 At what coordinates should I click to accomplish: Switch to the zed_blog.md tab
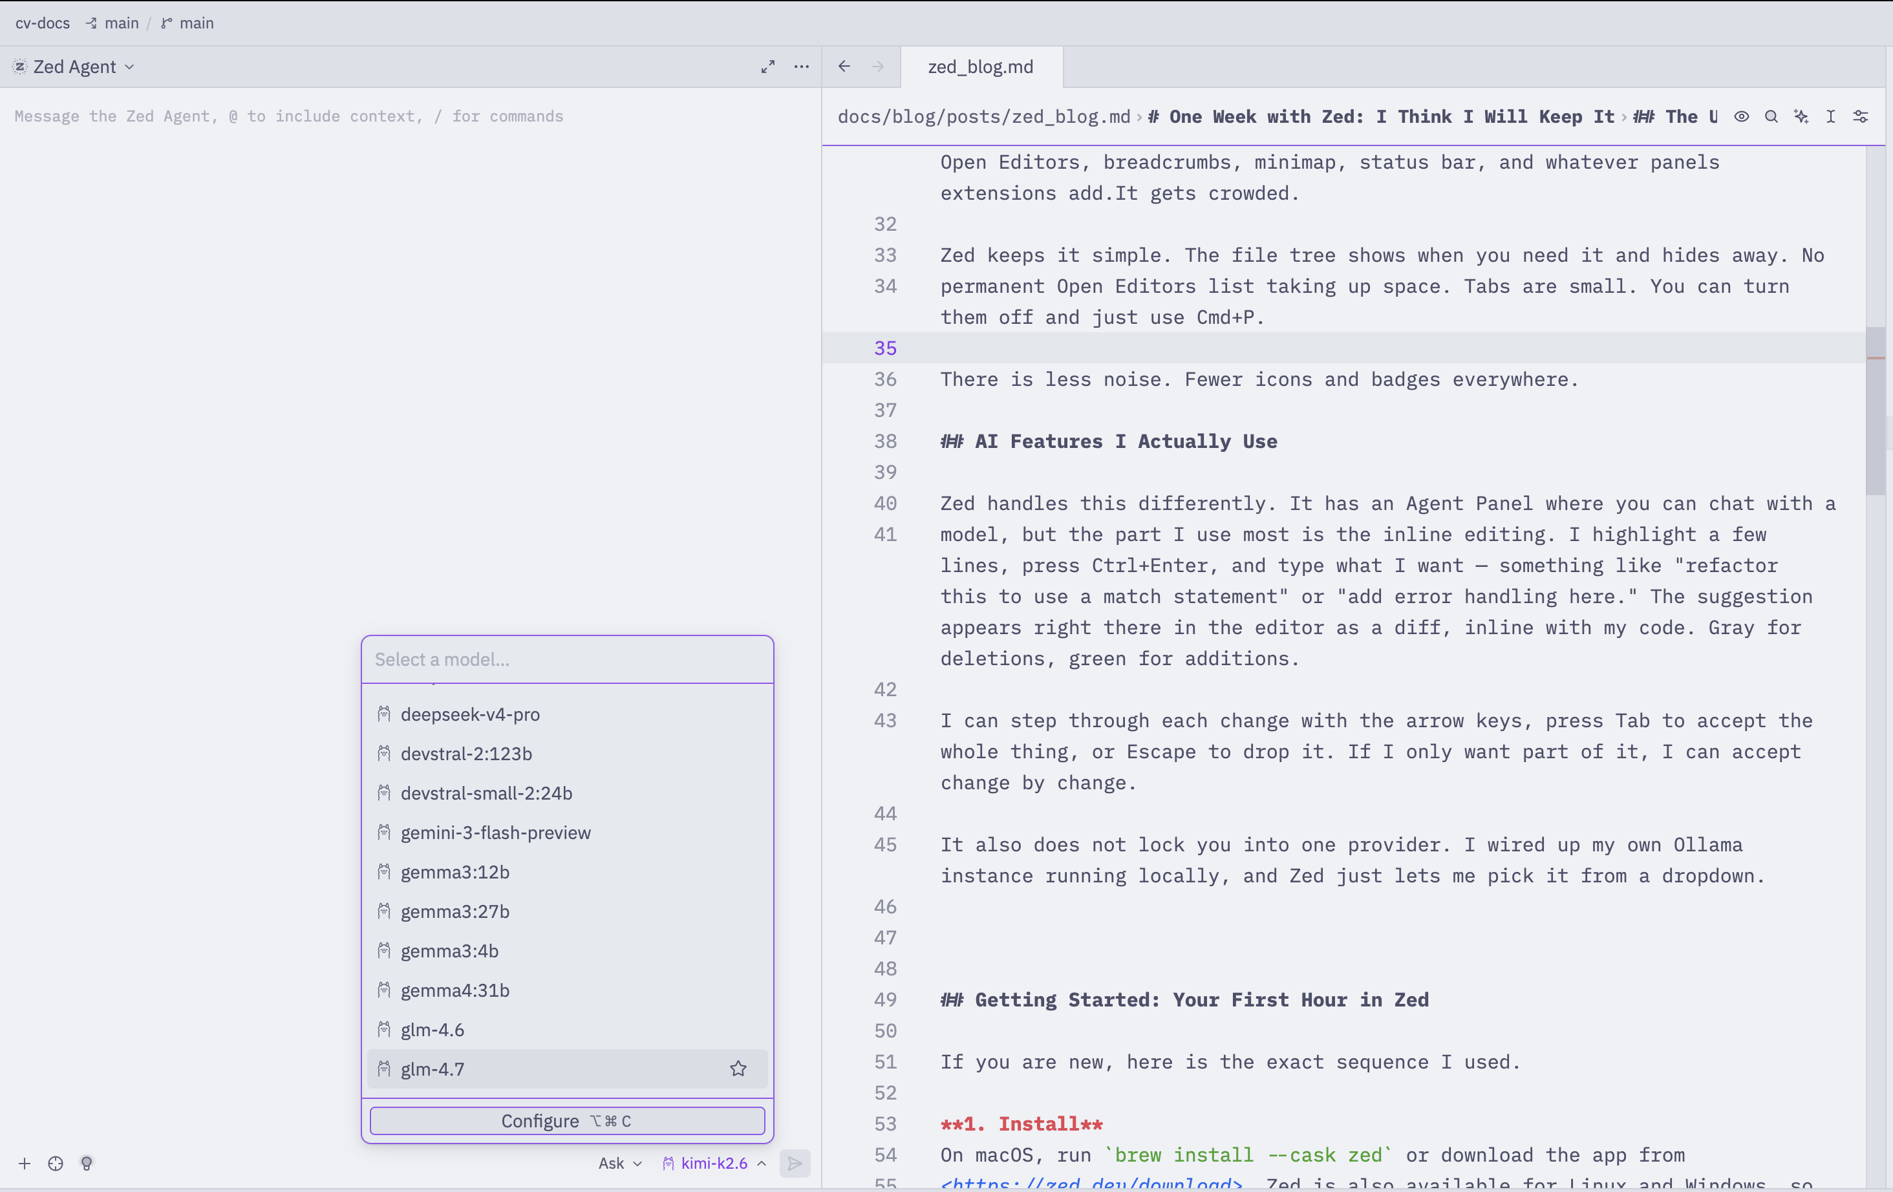click(x=980, y=67)
